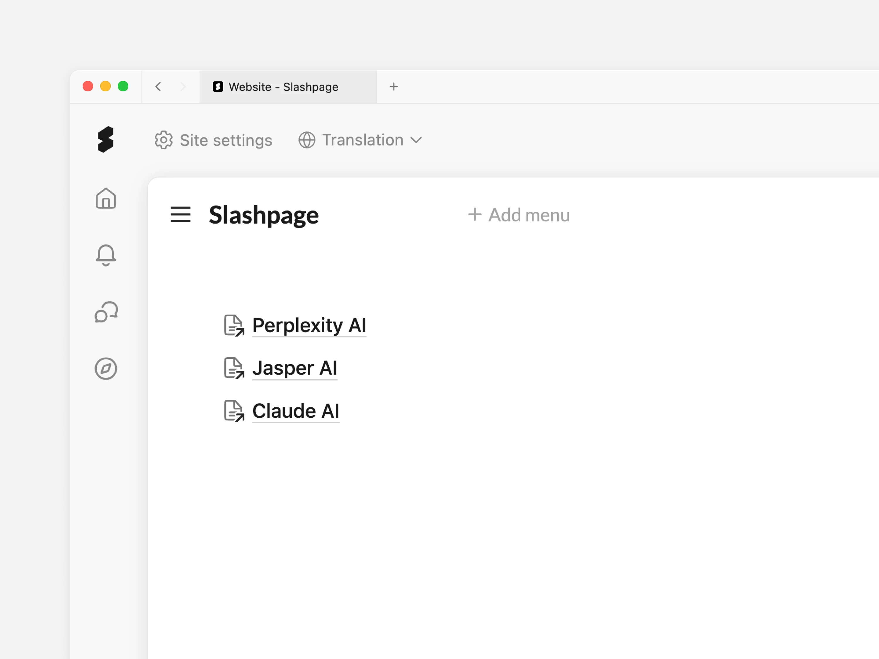This screenshot has height=659, width=879.
Task: Open the compass explore icon
Action: [106, 369]
